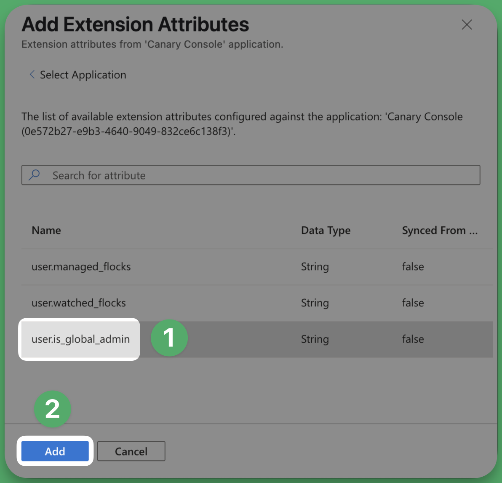Click the Search for attribute field

[251, 175]
